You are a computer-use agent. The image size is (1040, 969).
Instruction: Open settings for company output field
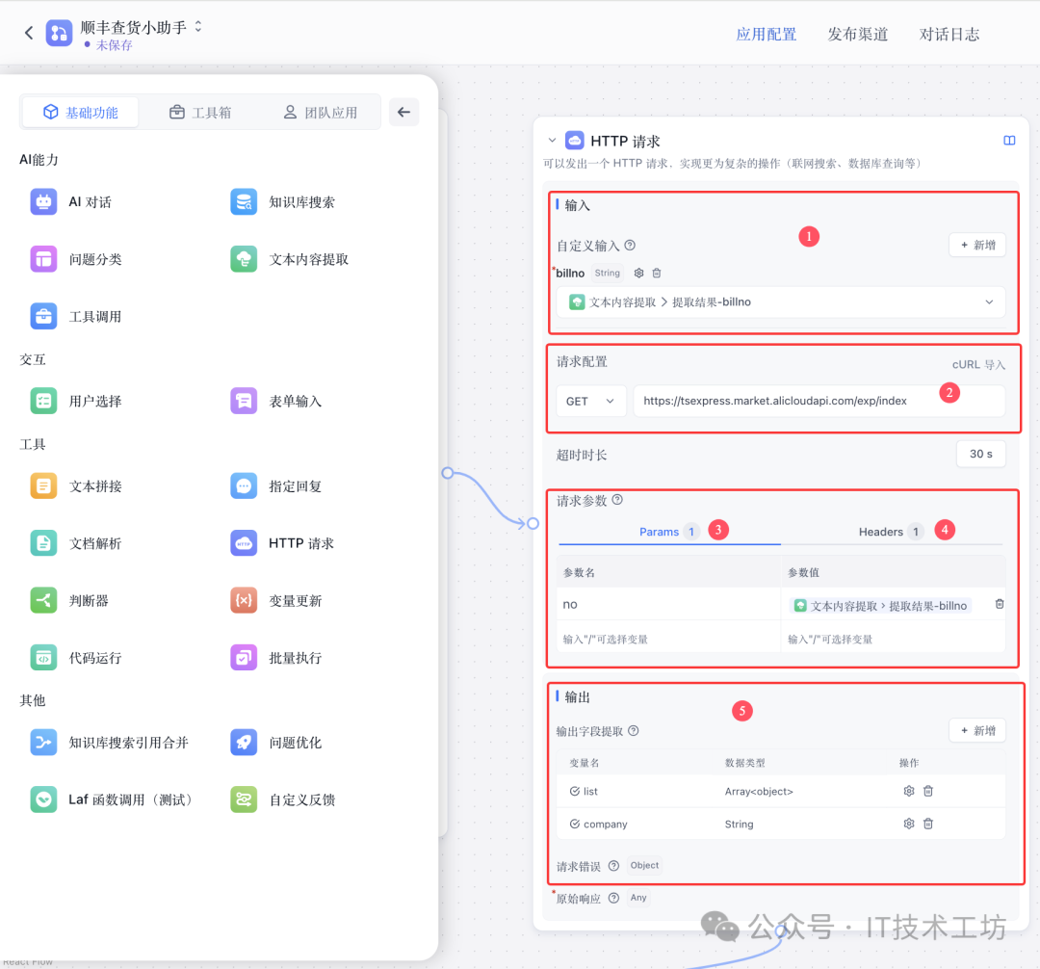(x=909, y=824)
